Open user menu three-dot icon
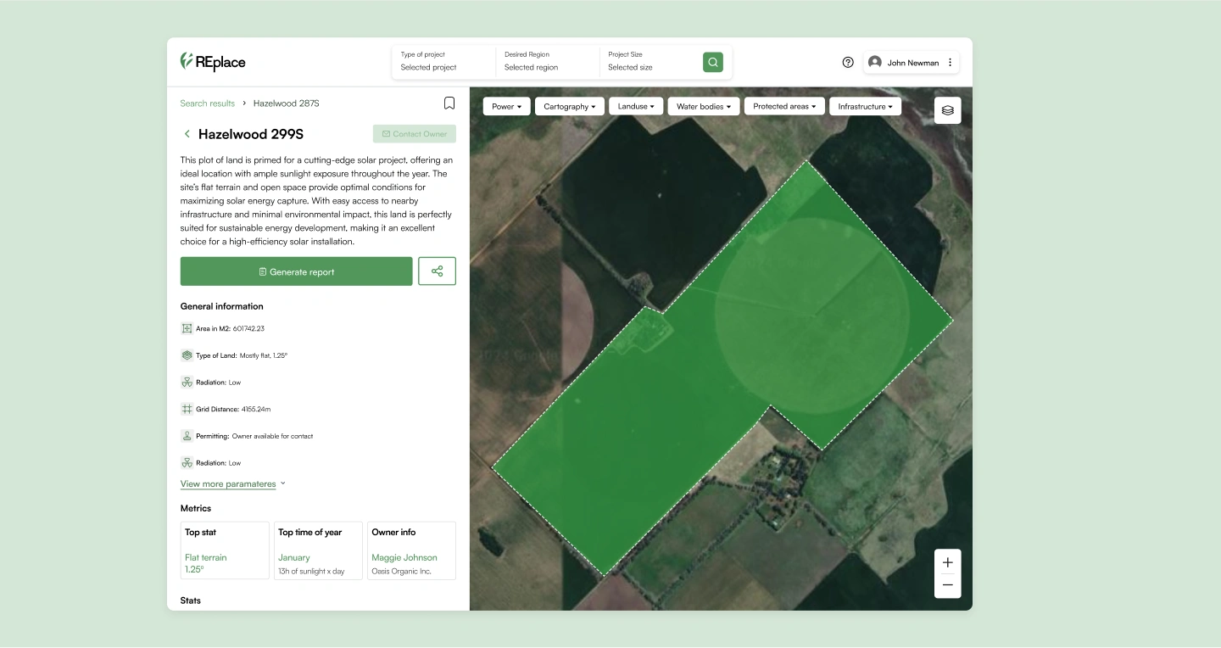 coord(950,62)
